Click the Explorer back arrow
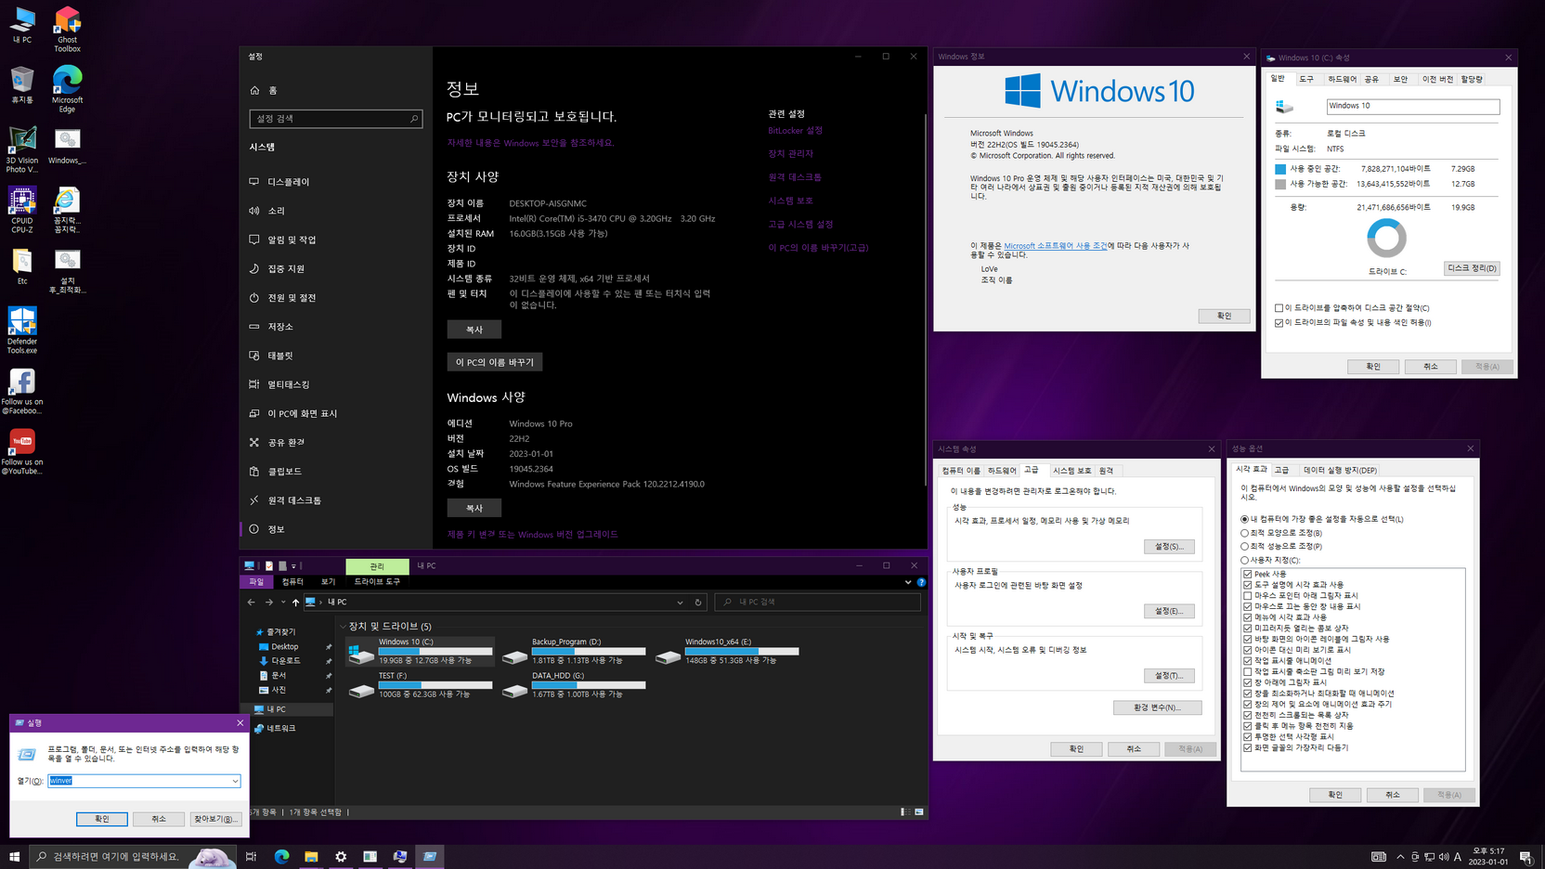This screenshot has height=869, width=1545. point(251,602)
